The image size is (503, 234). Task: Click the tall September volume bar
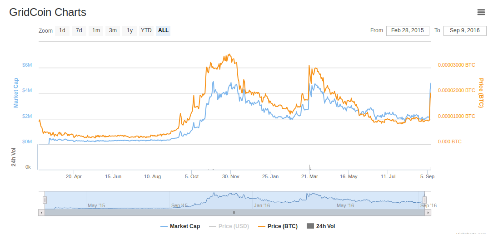click(430, 160)
